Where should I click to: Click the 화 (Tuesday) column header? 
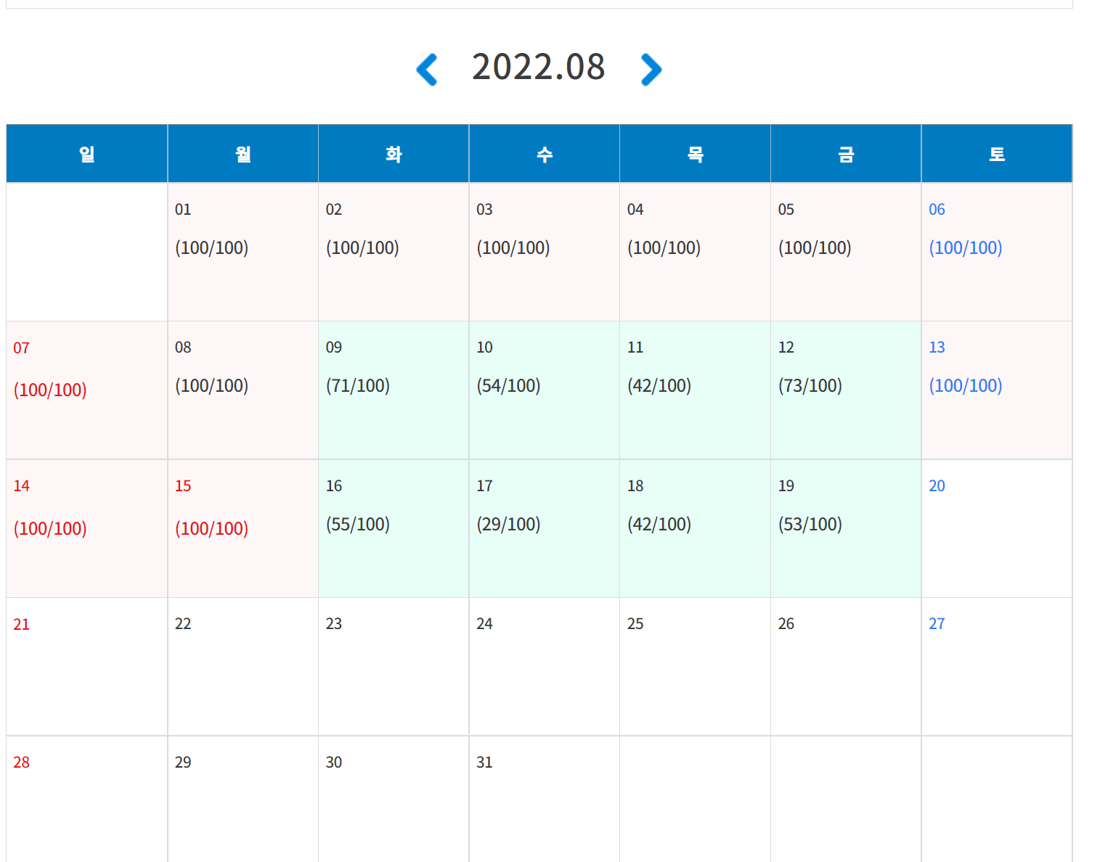coord(394,154)
